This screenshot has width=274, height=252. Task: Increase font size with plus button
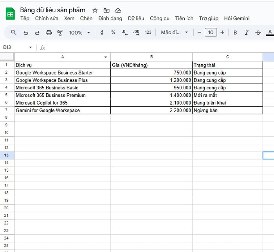[222, 33]
